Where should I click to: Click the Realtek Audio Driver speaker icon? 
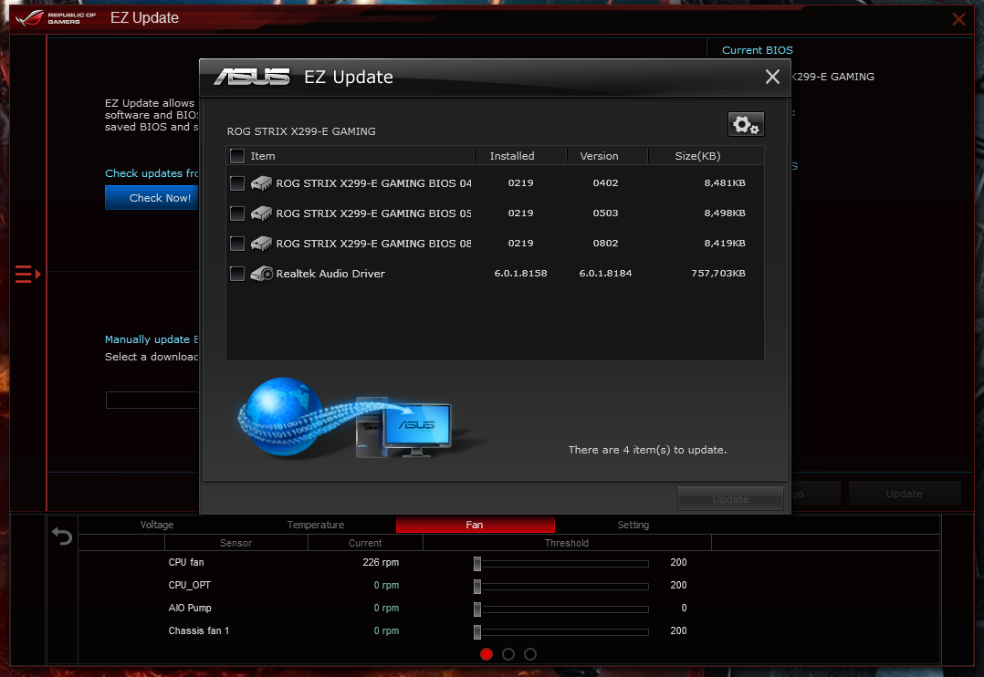[261, 274]
